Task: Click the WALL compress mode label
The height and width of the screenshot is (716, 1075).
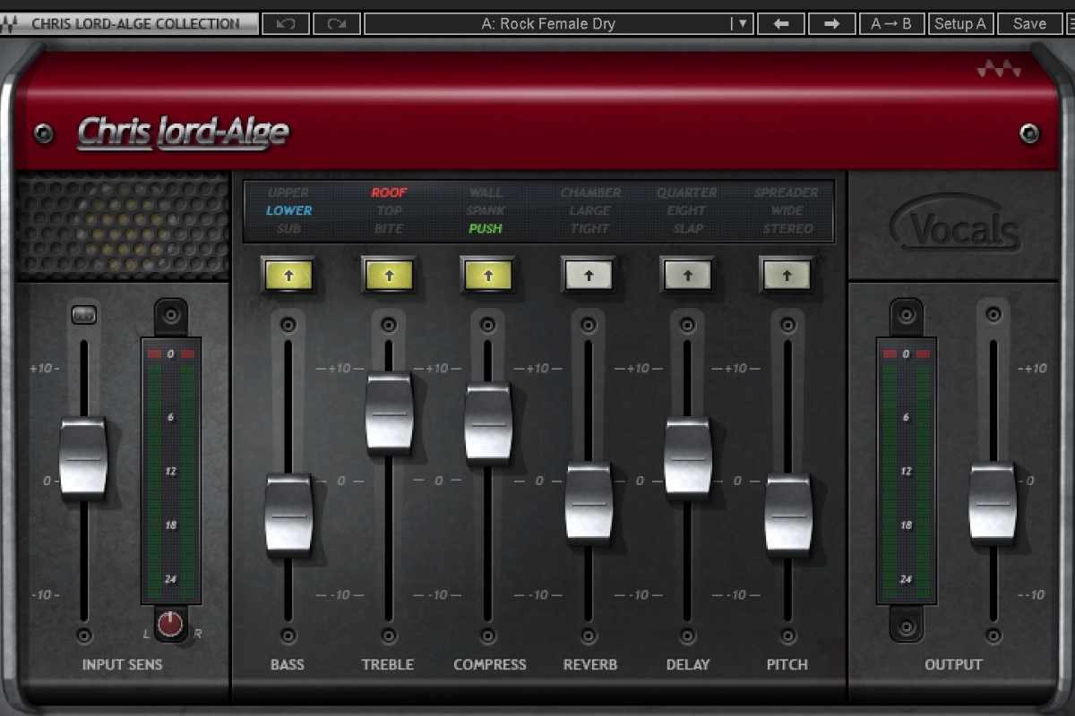Action: (x=486, y=192)
